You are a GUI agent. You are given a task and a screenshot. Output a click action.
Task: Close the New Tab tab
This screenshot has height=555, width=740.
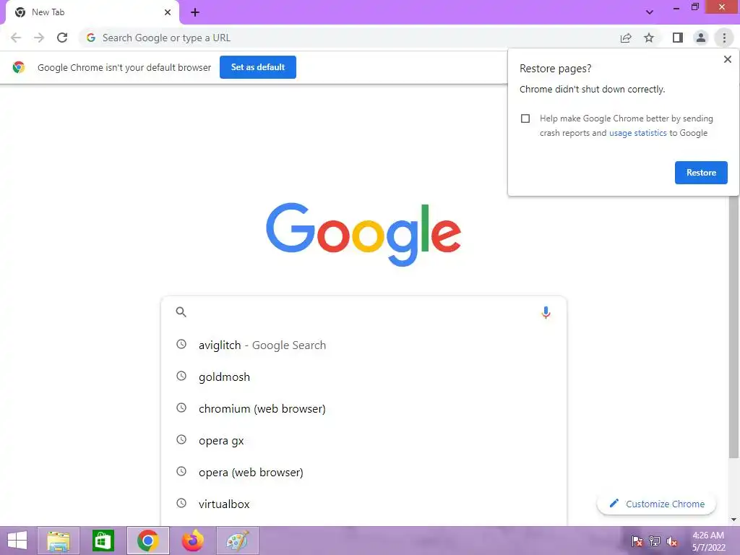(x=168, y=12)
